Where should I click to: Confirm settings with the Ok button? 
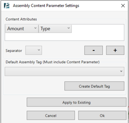click(x=102, y=115)
